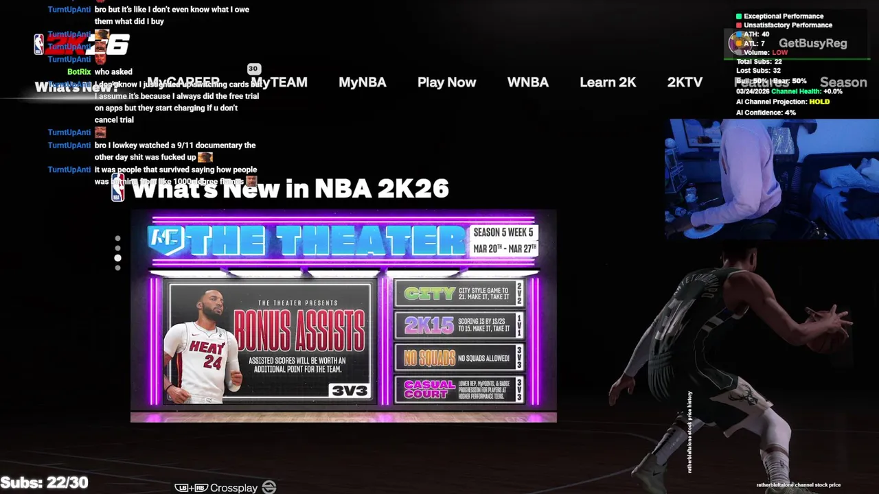Click emote after 'shit was fucked up'
Image resolution: width=879 pixels, height=494 pixels.
205,157
